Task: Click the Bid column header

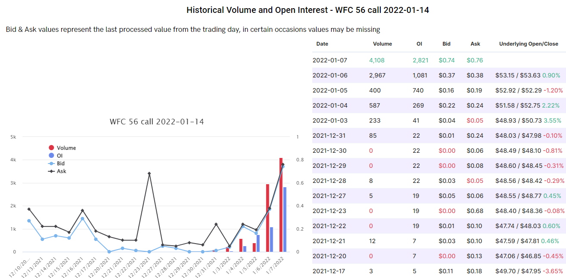Action: (x=446, y=44)
